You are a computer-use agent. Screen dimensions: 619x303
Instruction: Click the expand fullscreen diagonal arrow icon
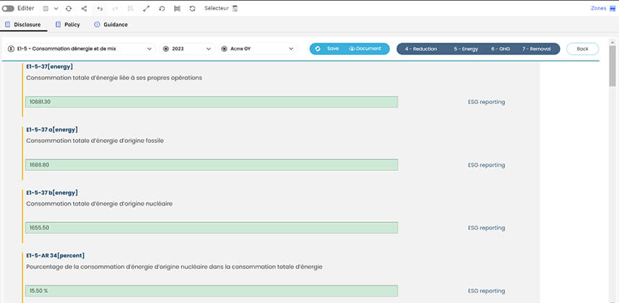pyautogui.click(x=147, y=8)
